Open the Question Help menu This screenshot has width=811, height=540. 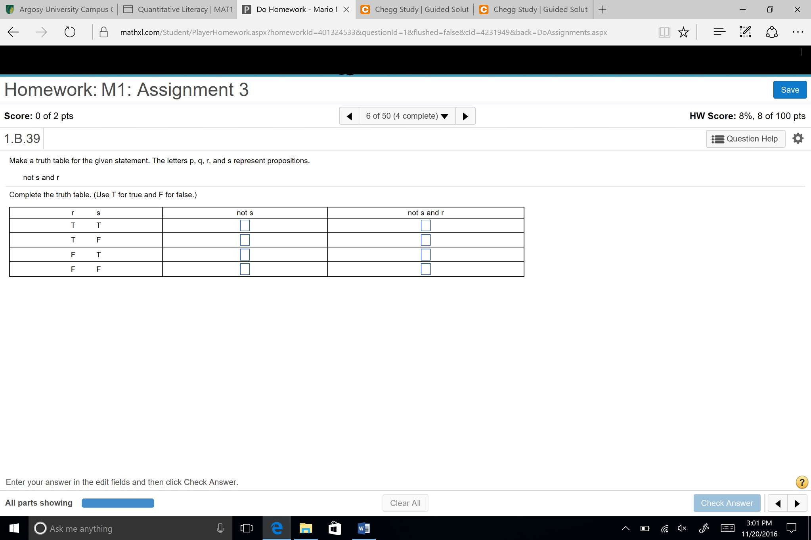[x=745, y=138]
